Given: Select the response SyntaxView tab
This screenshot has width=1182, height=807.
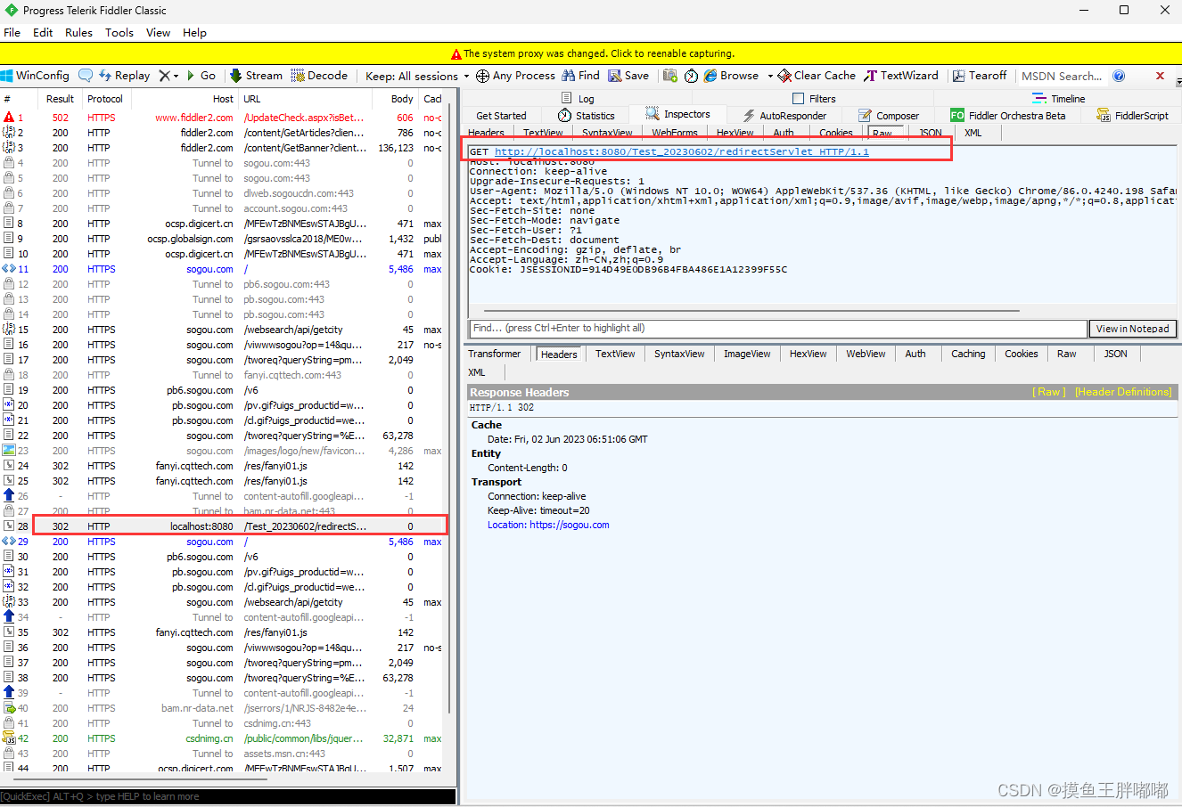Looking at the screenshot, I should point(679,354).
